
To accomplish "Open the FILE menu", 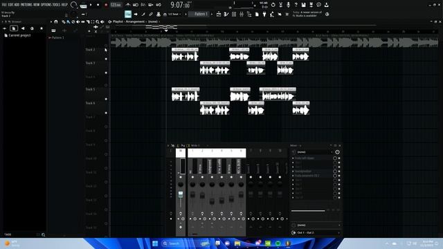I will coord(4,5).
